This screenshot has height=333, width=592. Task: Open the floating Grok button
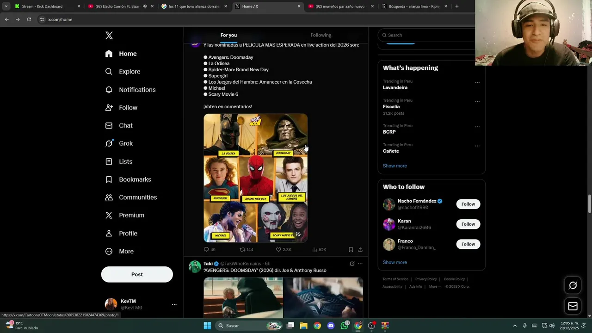pyautogui.click(x=573, y=285)
